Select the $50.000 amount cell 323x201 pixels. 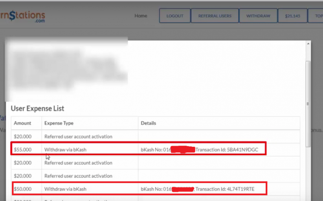coord(23,189)
